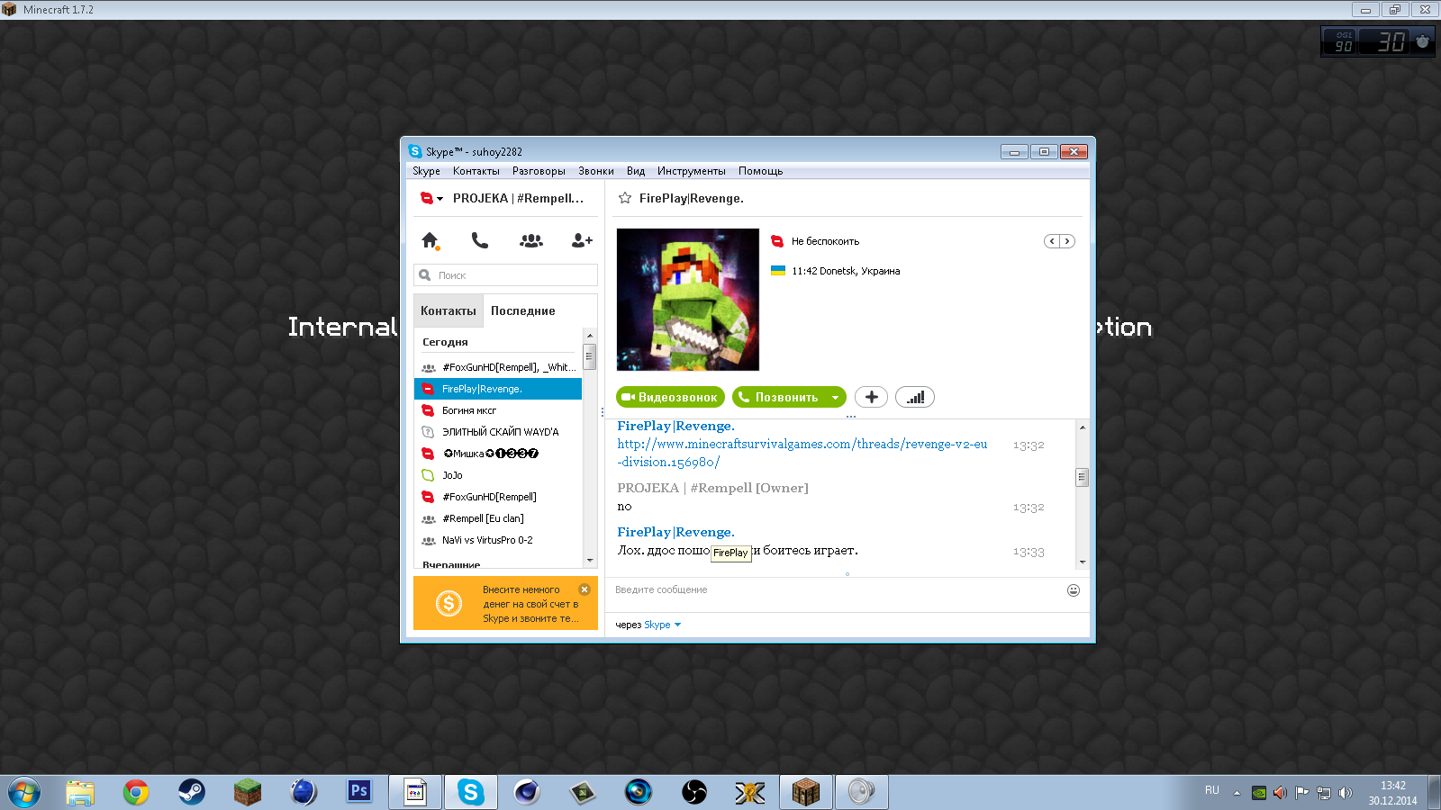Open the Звонки menu

tap(596, 171)
